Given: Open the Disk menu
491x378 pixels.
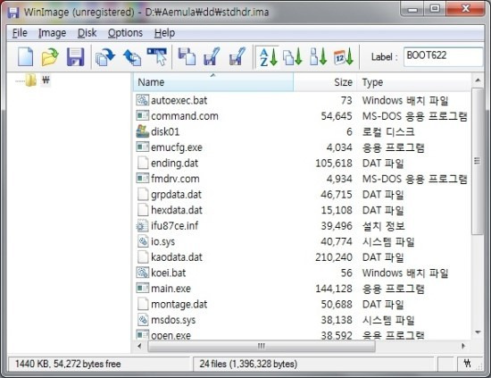Looking at the screenshot, I should (x=87, y=33).
